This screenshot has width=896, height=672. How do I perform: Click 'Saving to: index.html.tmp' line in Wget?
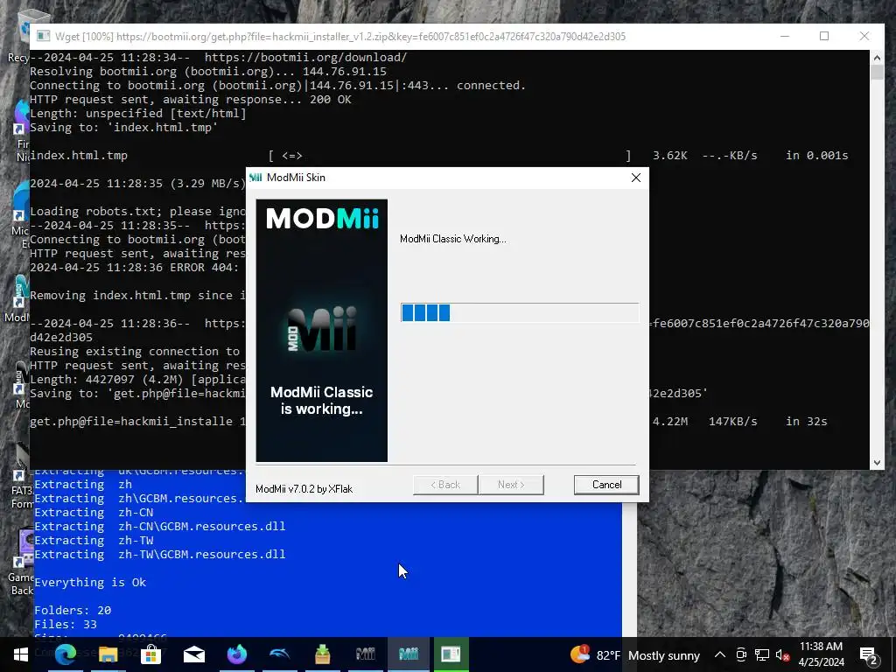click(x=124, y=128)
